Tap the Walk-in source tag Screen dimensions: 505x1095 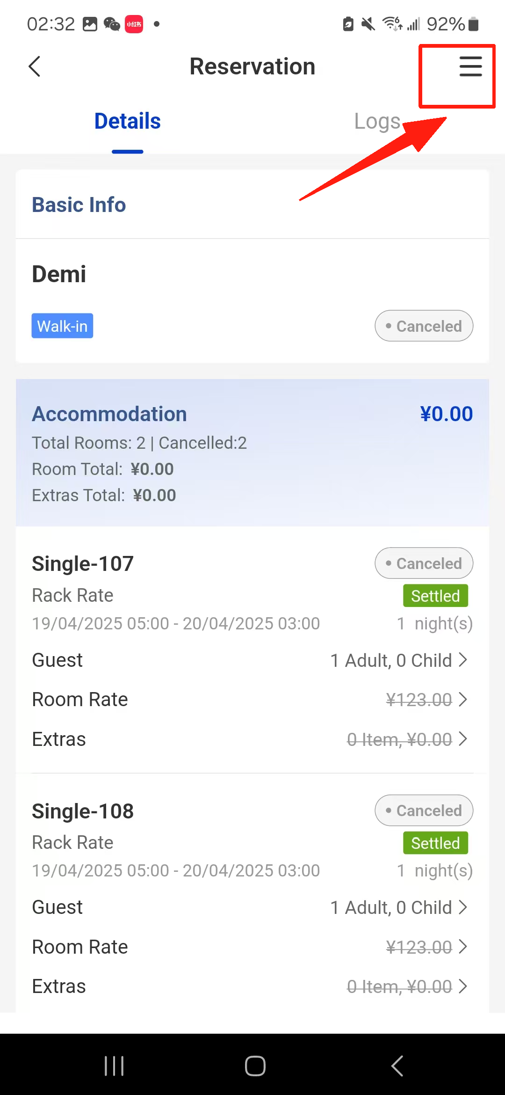click(62, 326)
